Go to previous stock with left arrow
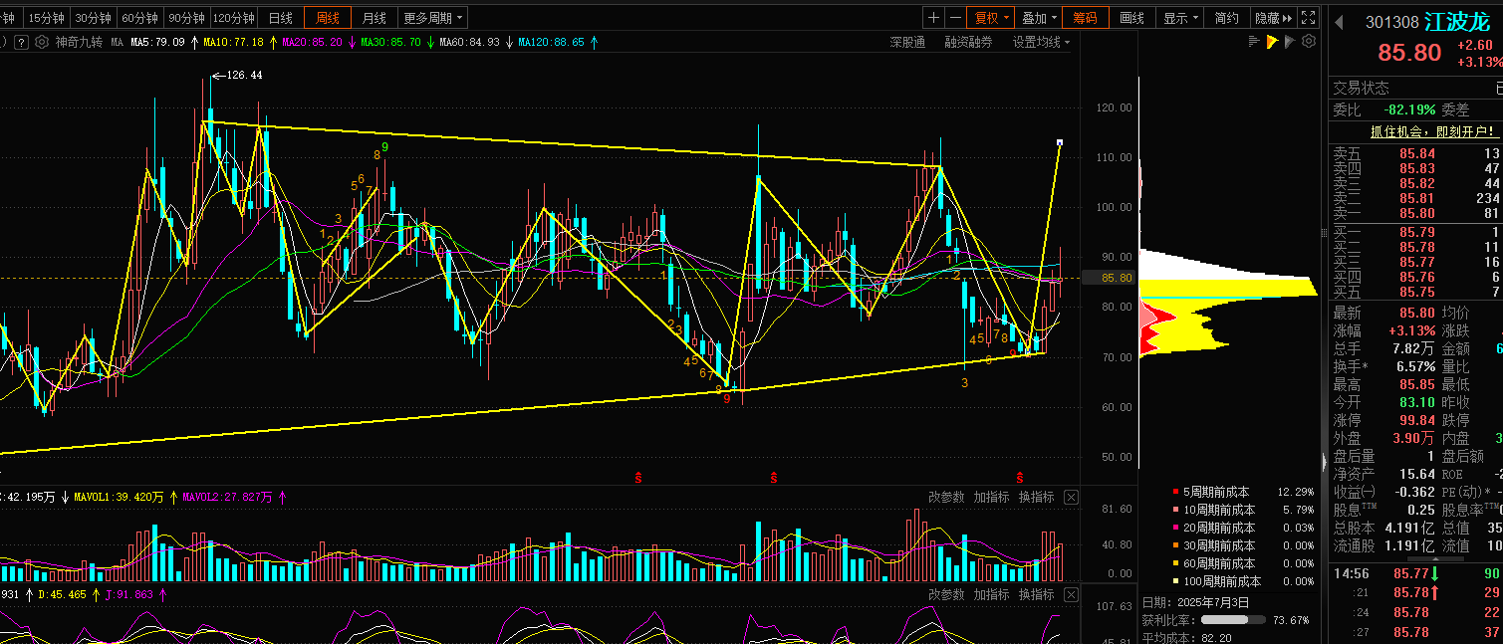The width and height of the screenshot is (1503, 644). coord(1340,22)
